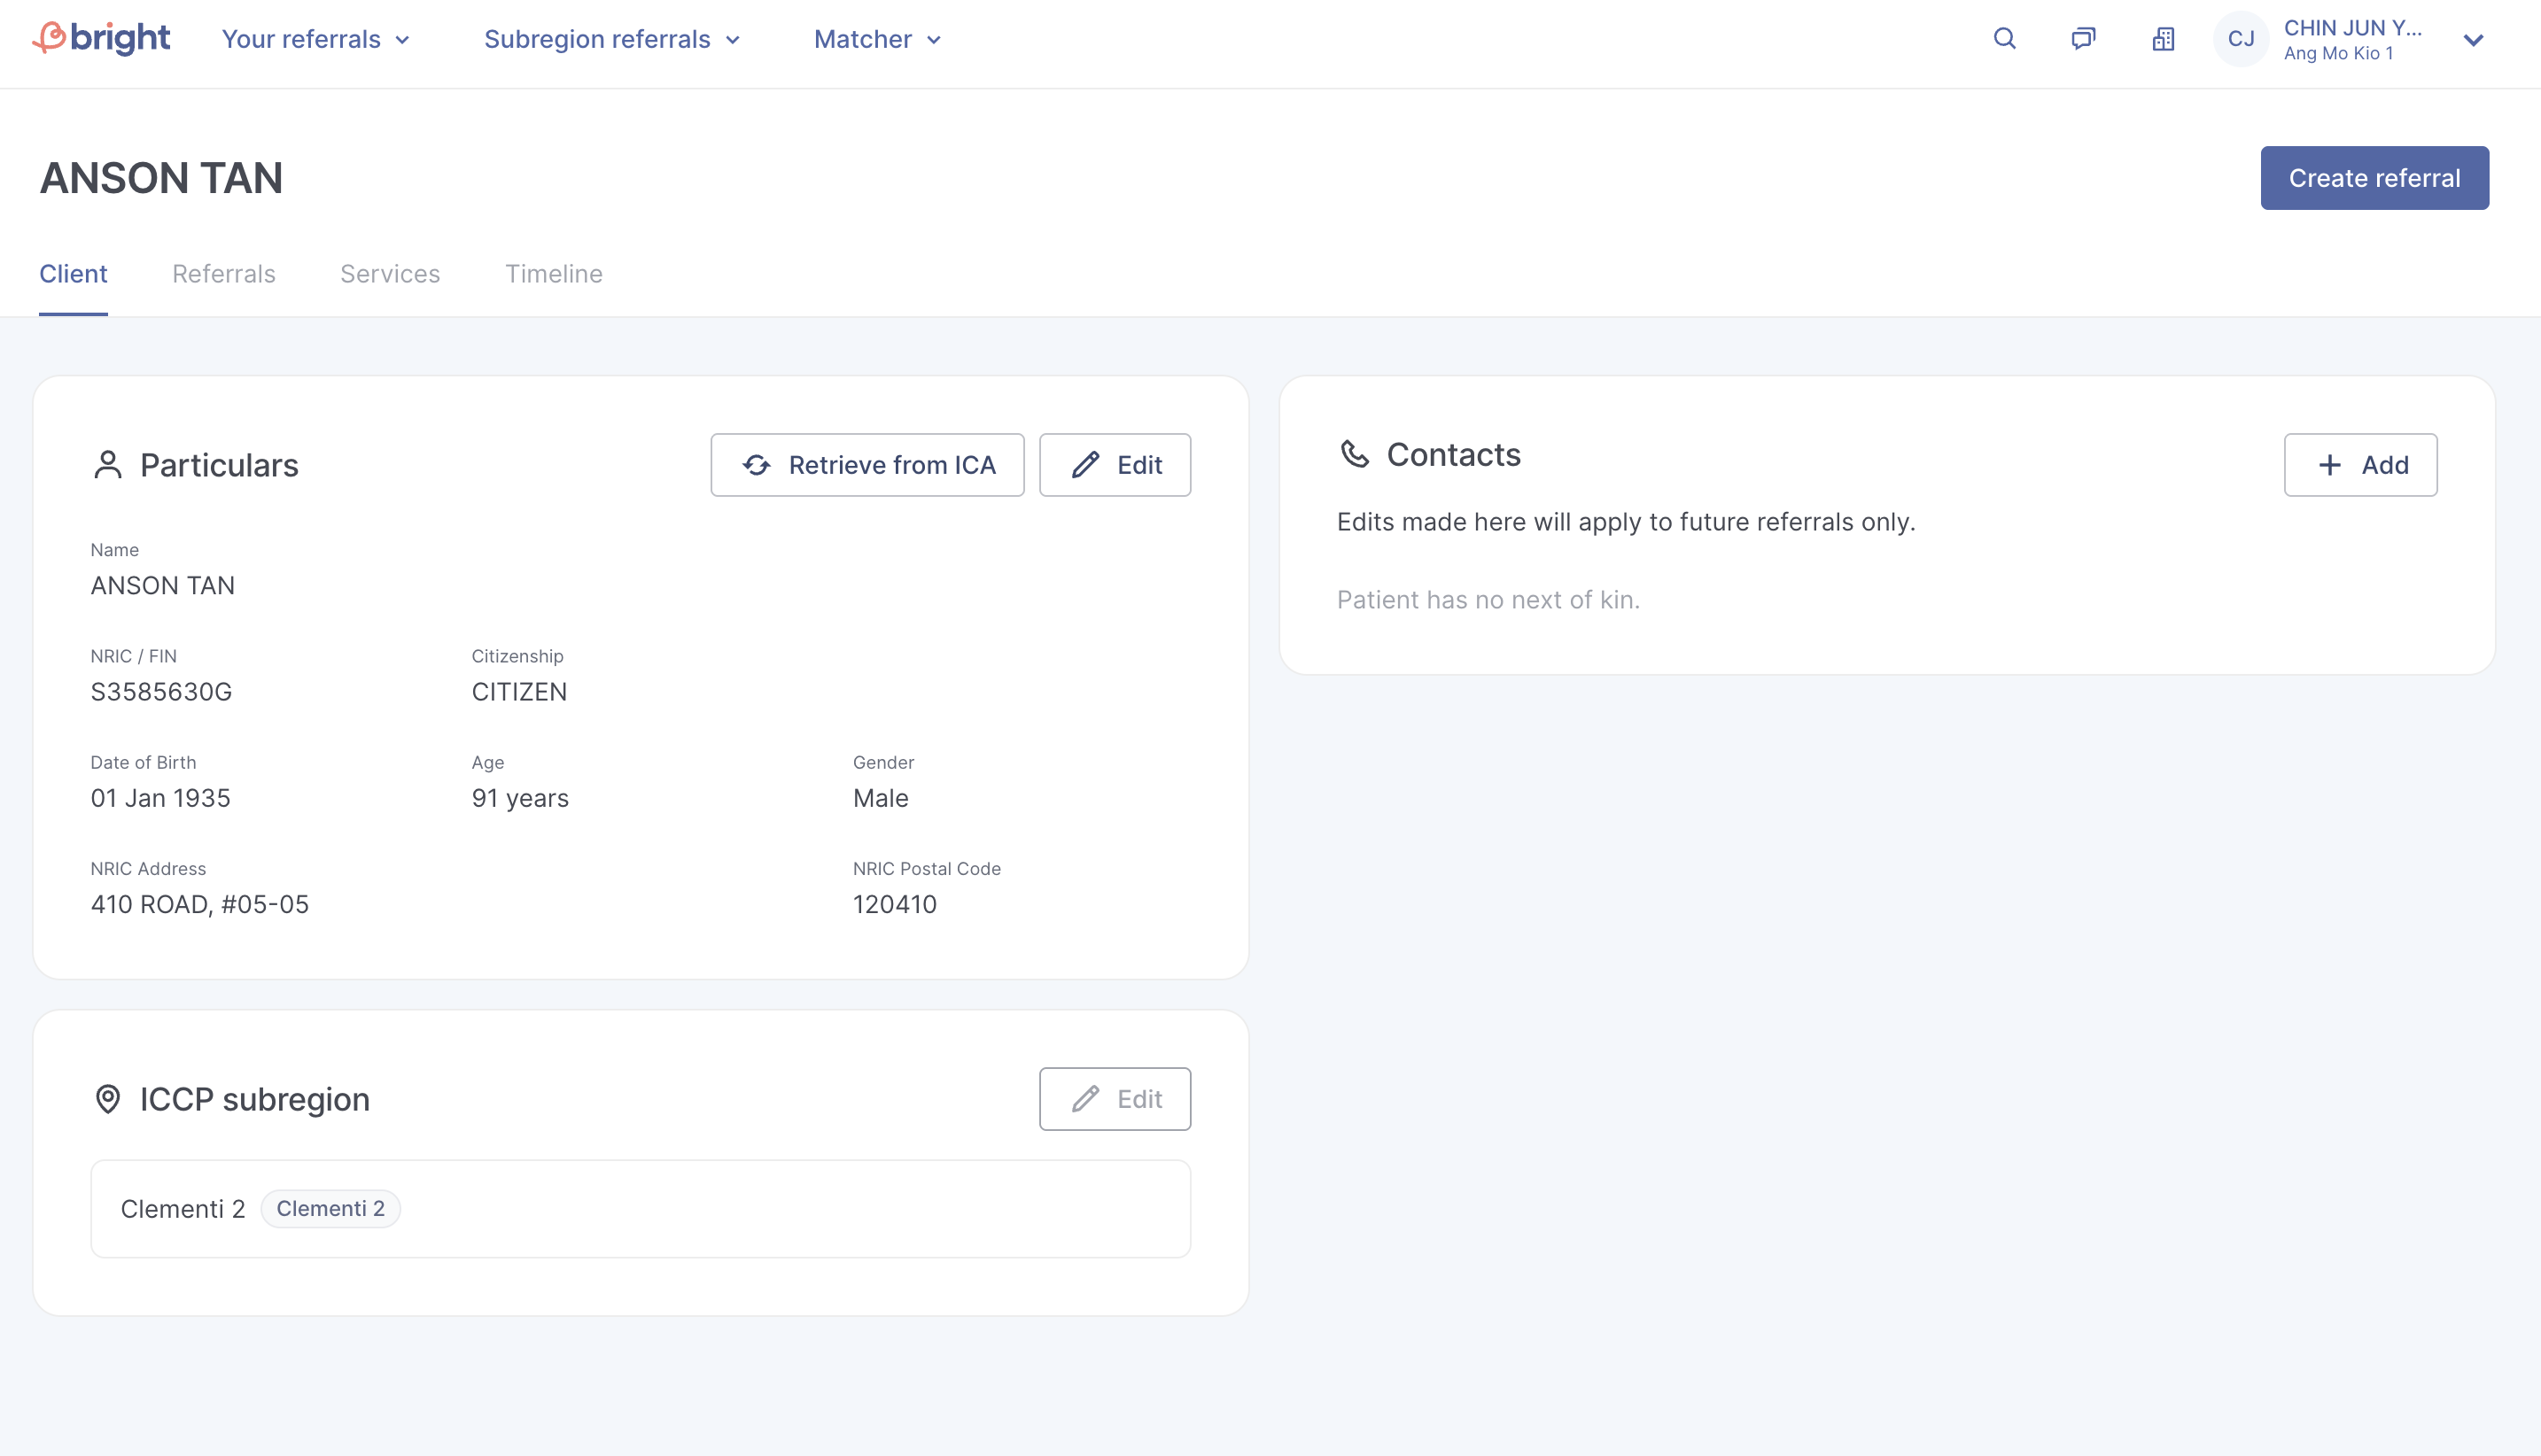Click the Contacts phone icon
The width and height of the screenshot is (2541, 1456).
pos(1355,454)
